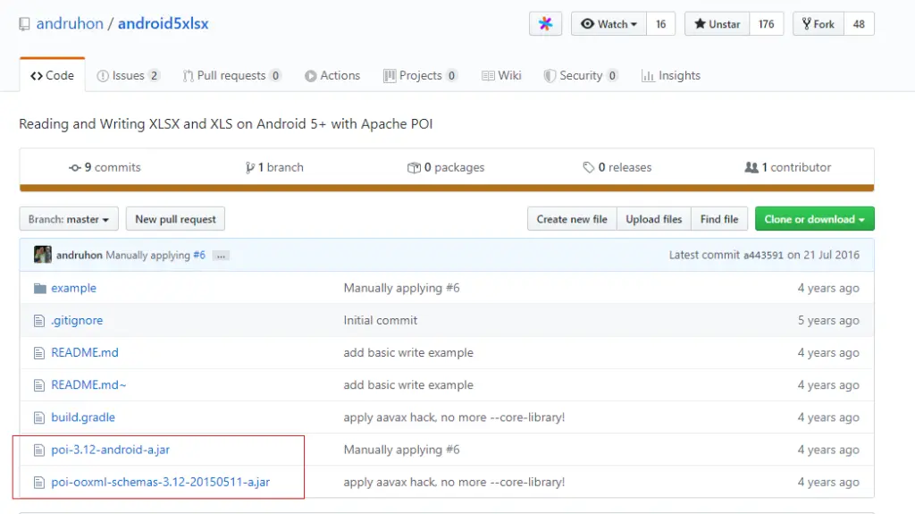
Task: Expand the commit message ellipsis
Action: [x=221, y=256]
